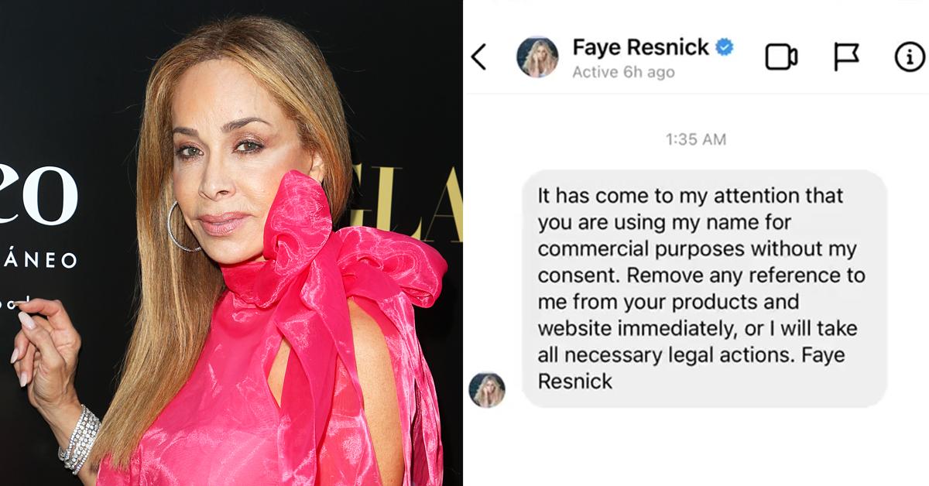929x486 pixels.
Task: Start a video call with Faye Resnick
Action: coord(781,57)
